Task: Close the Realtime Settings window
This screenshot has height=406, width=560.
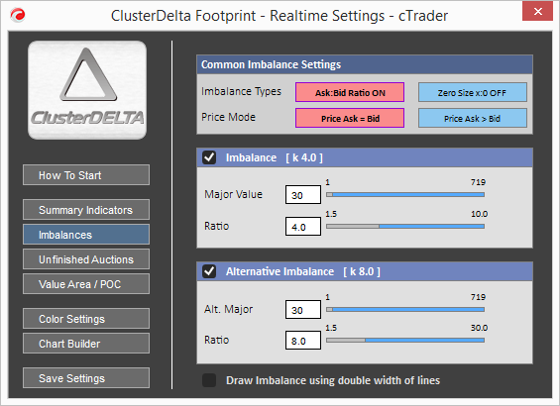Action: [x=537, y=12]
